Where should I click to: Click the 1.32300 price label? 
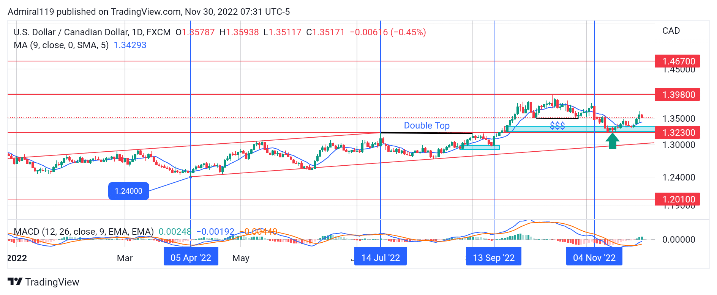pyautogui.click(x=678, y=133)
